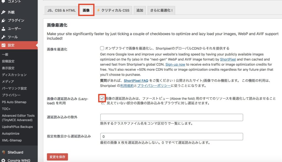Open the 利用規約 link

tap(127, 86)
